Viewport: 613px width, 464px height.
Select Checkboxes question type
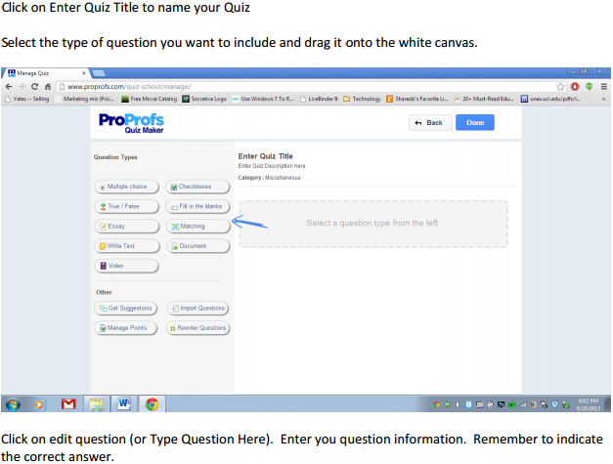(197, 187)
